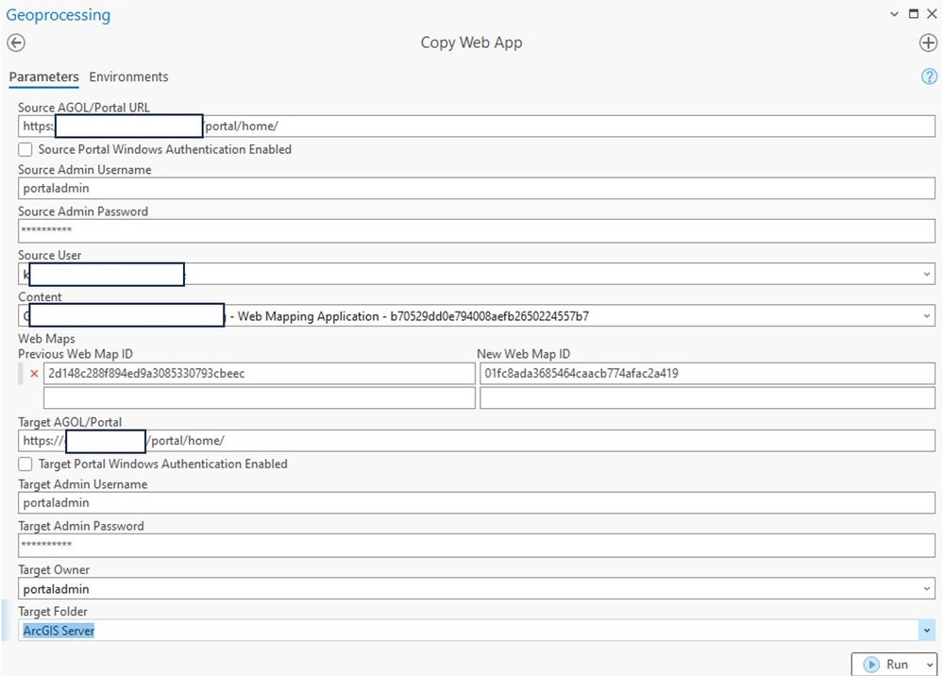Open the Geoprocessing pane options menu arrow

(895, 14)
